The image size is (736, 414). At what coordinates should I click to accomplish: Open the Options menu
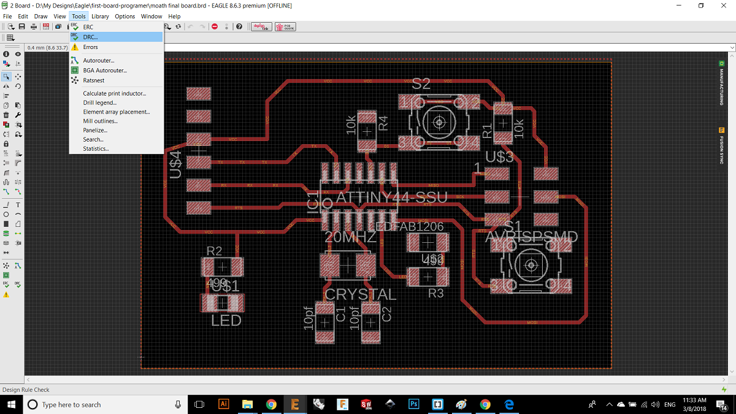coord(125,17)
